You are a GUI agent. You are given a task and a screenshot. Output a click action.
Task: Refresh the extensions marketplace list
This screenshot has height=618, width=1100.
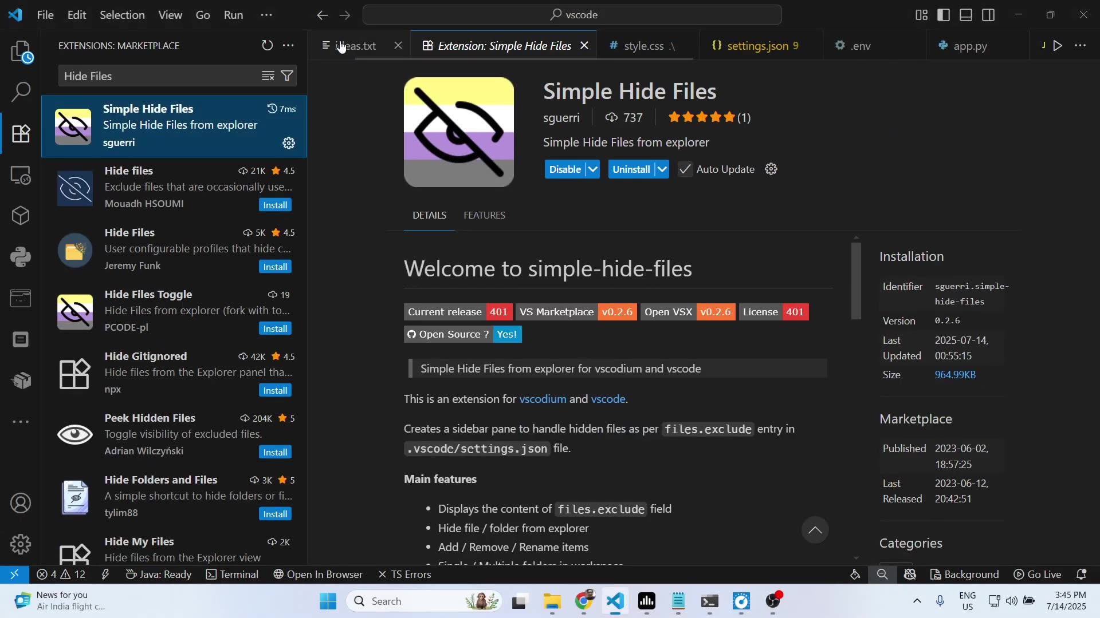pyautogui.click(x=267, y=45)
